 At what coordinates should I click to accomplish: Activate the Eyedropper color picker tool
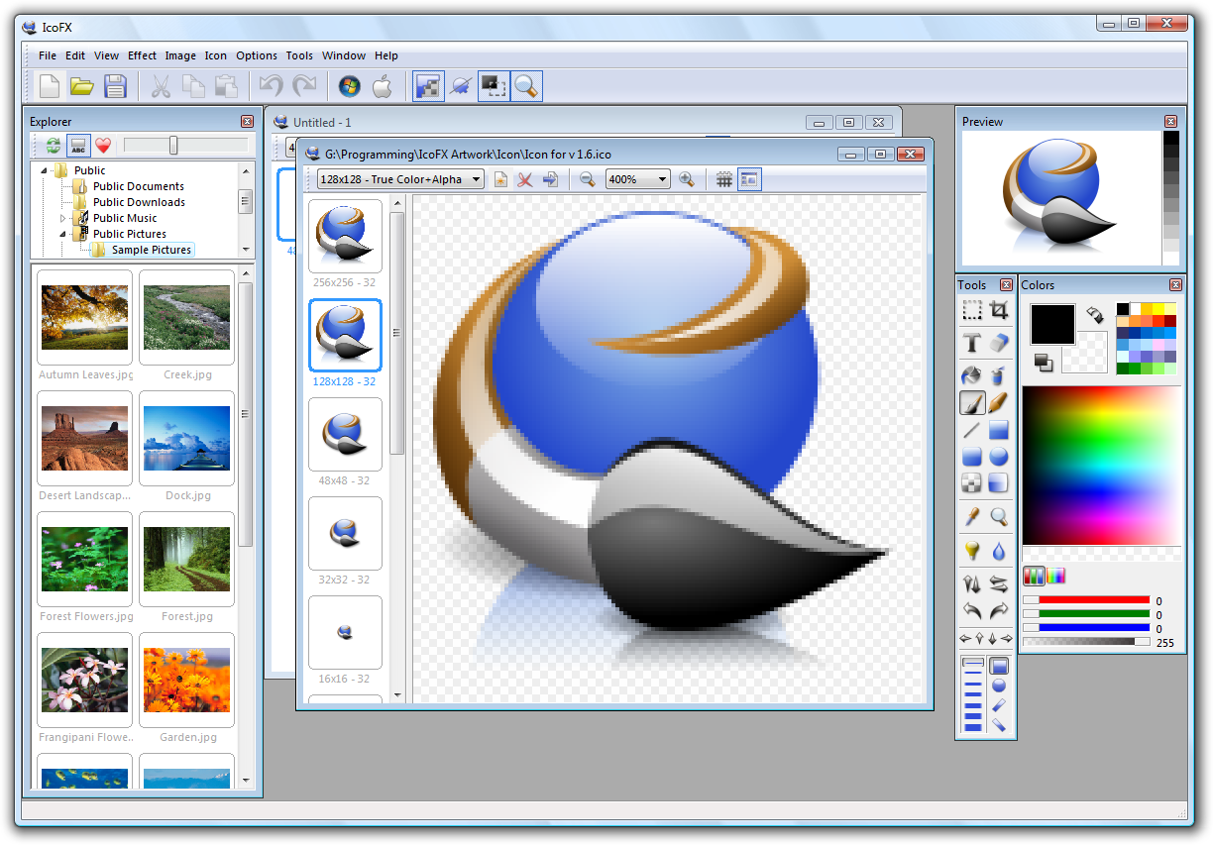point(971,515)
